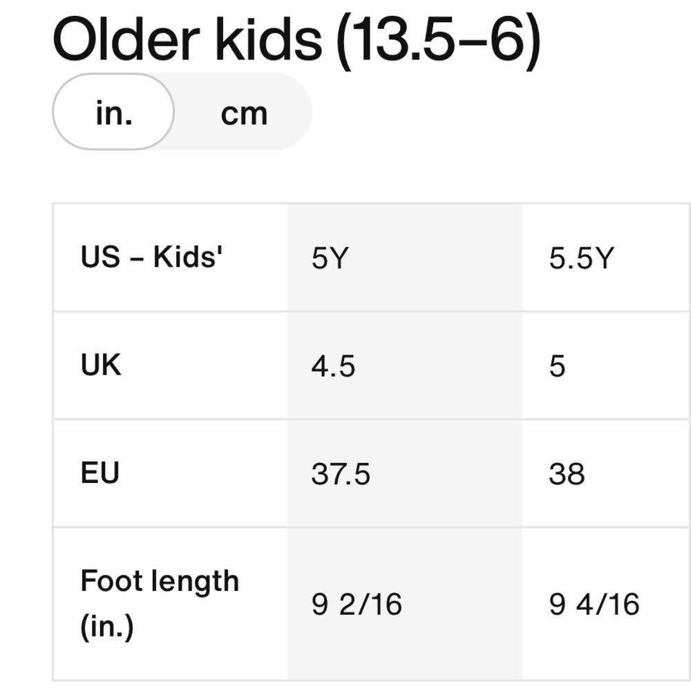Screen dimensions: 691x691
Task: Click the 5Y size cell
Action: (404, 257)
